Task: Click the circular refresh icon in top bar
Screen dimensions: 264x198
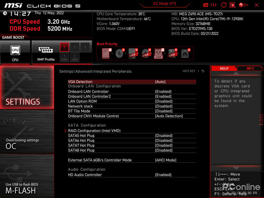Action: click(224, 5)
